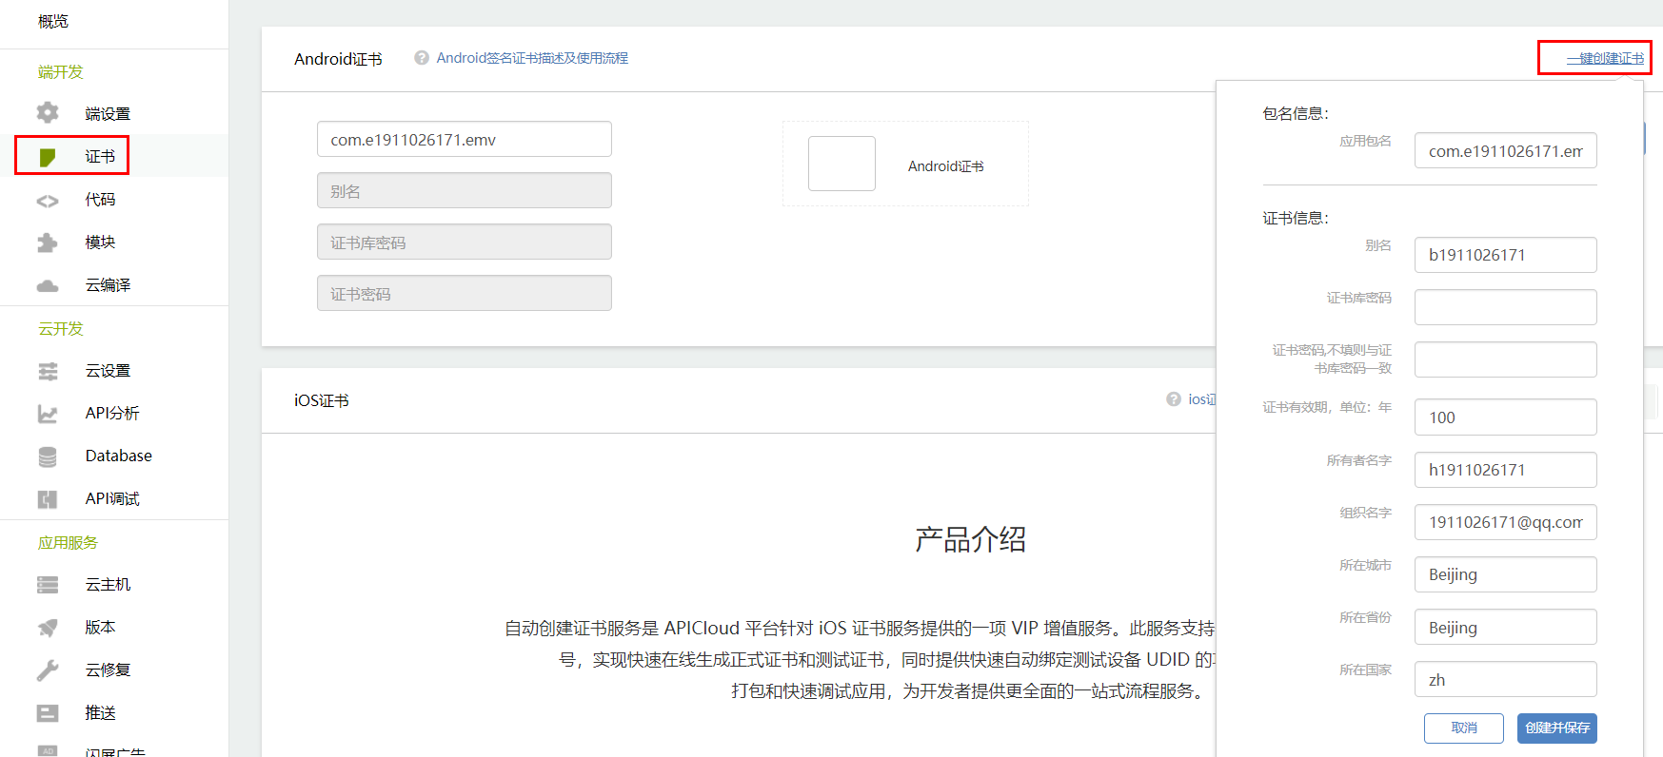Click the database icon beside Database

point(48,456)
